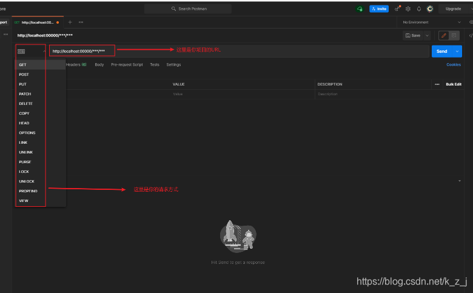Select PUT request method
This screenshot has height=293, width=473.
(x=40, y=84)
